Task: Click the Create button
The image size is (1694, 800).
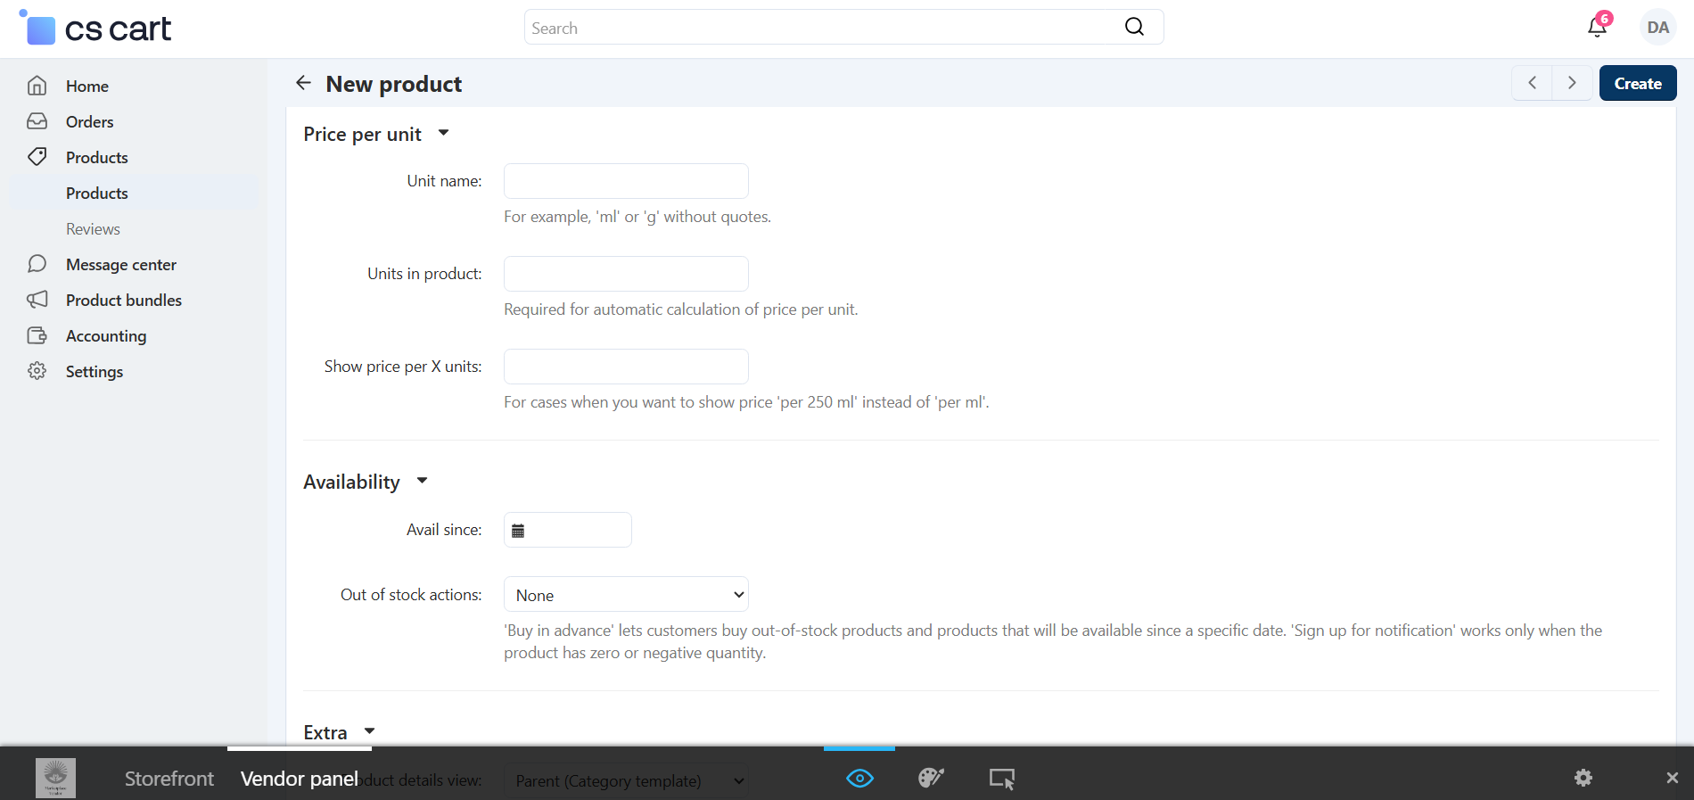Action: [1637, 83]
